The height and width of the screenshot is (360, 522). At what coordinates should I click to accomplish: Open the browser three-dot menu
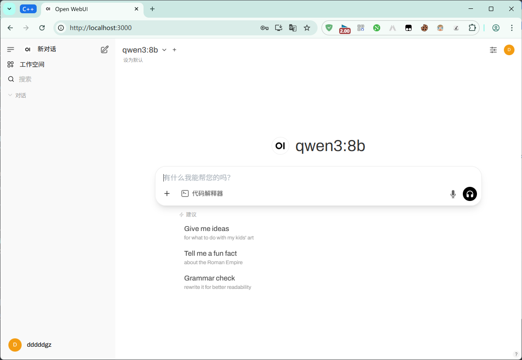512,28
